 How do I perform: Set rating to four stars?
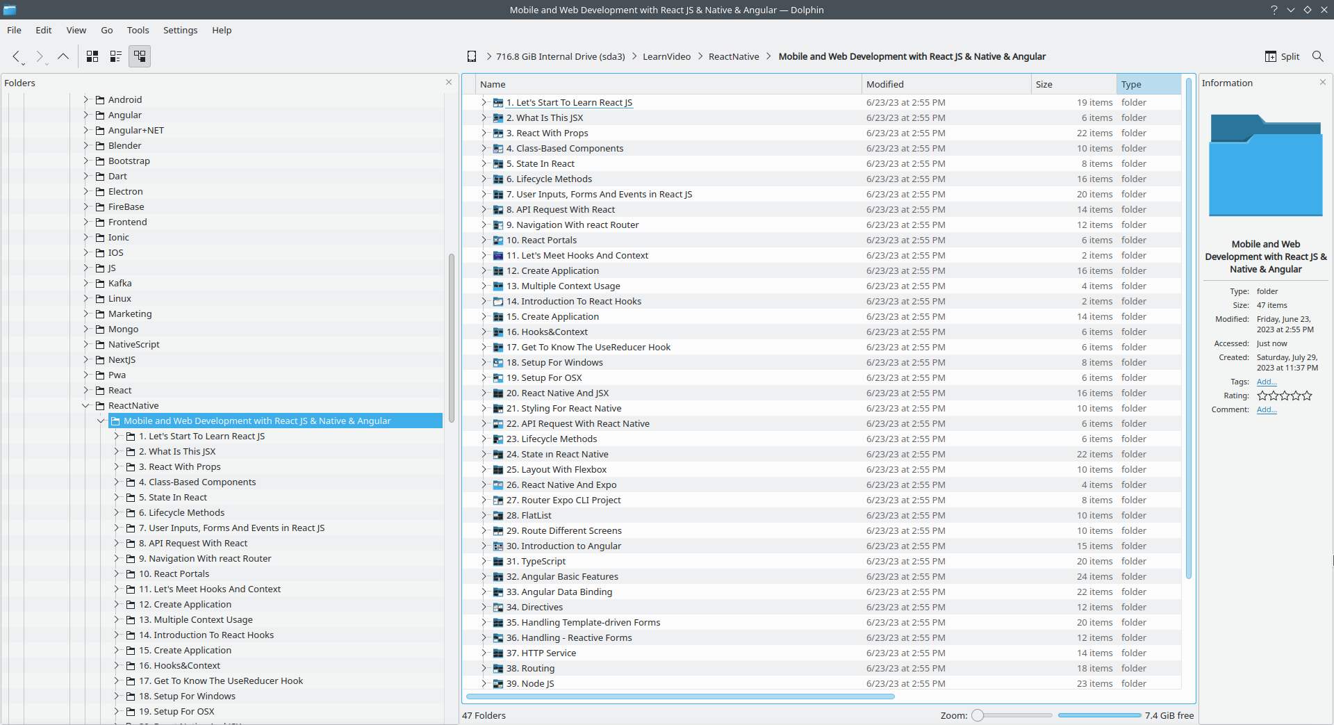point(1296,396)
